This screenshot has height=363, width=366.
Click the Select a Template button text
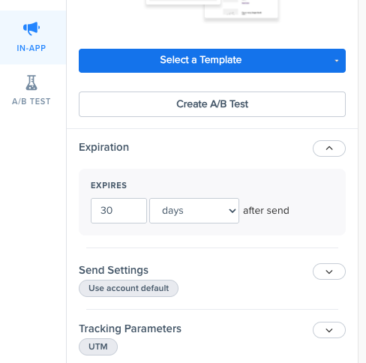(x=201, y=60)
